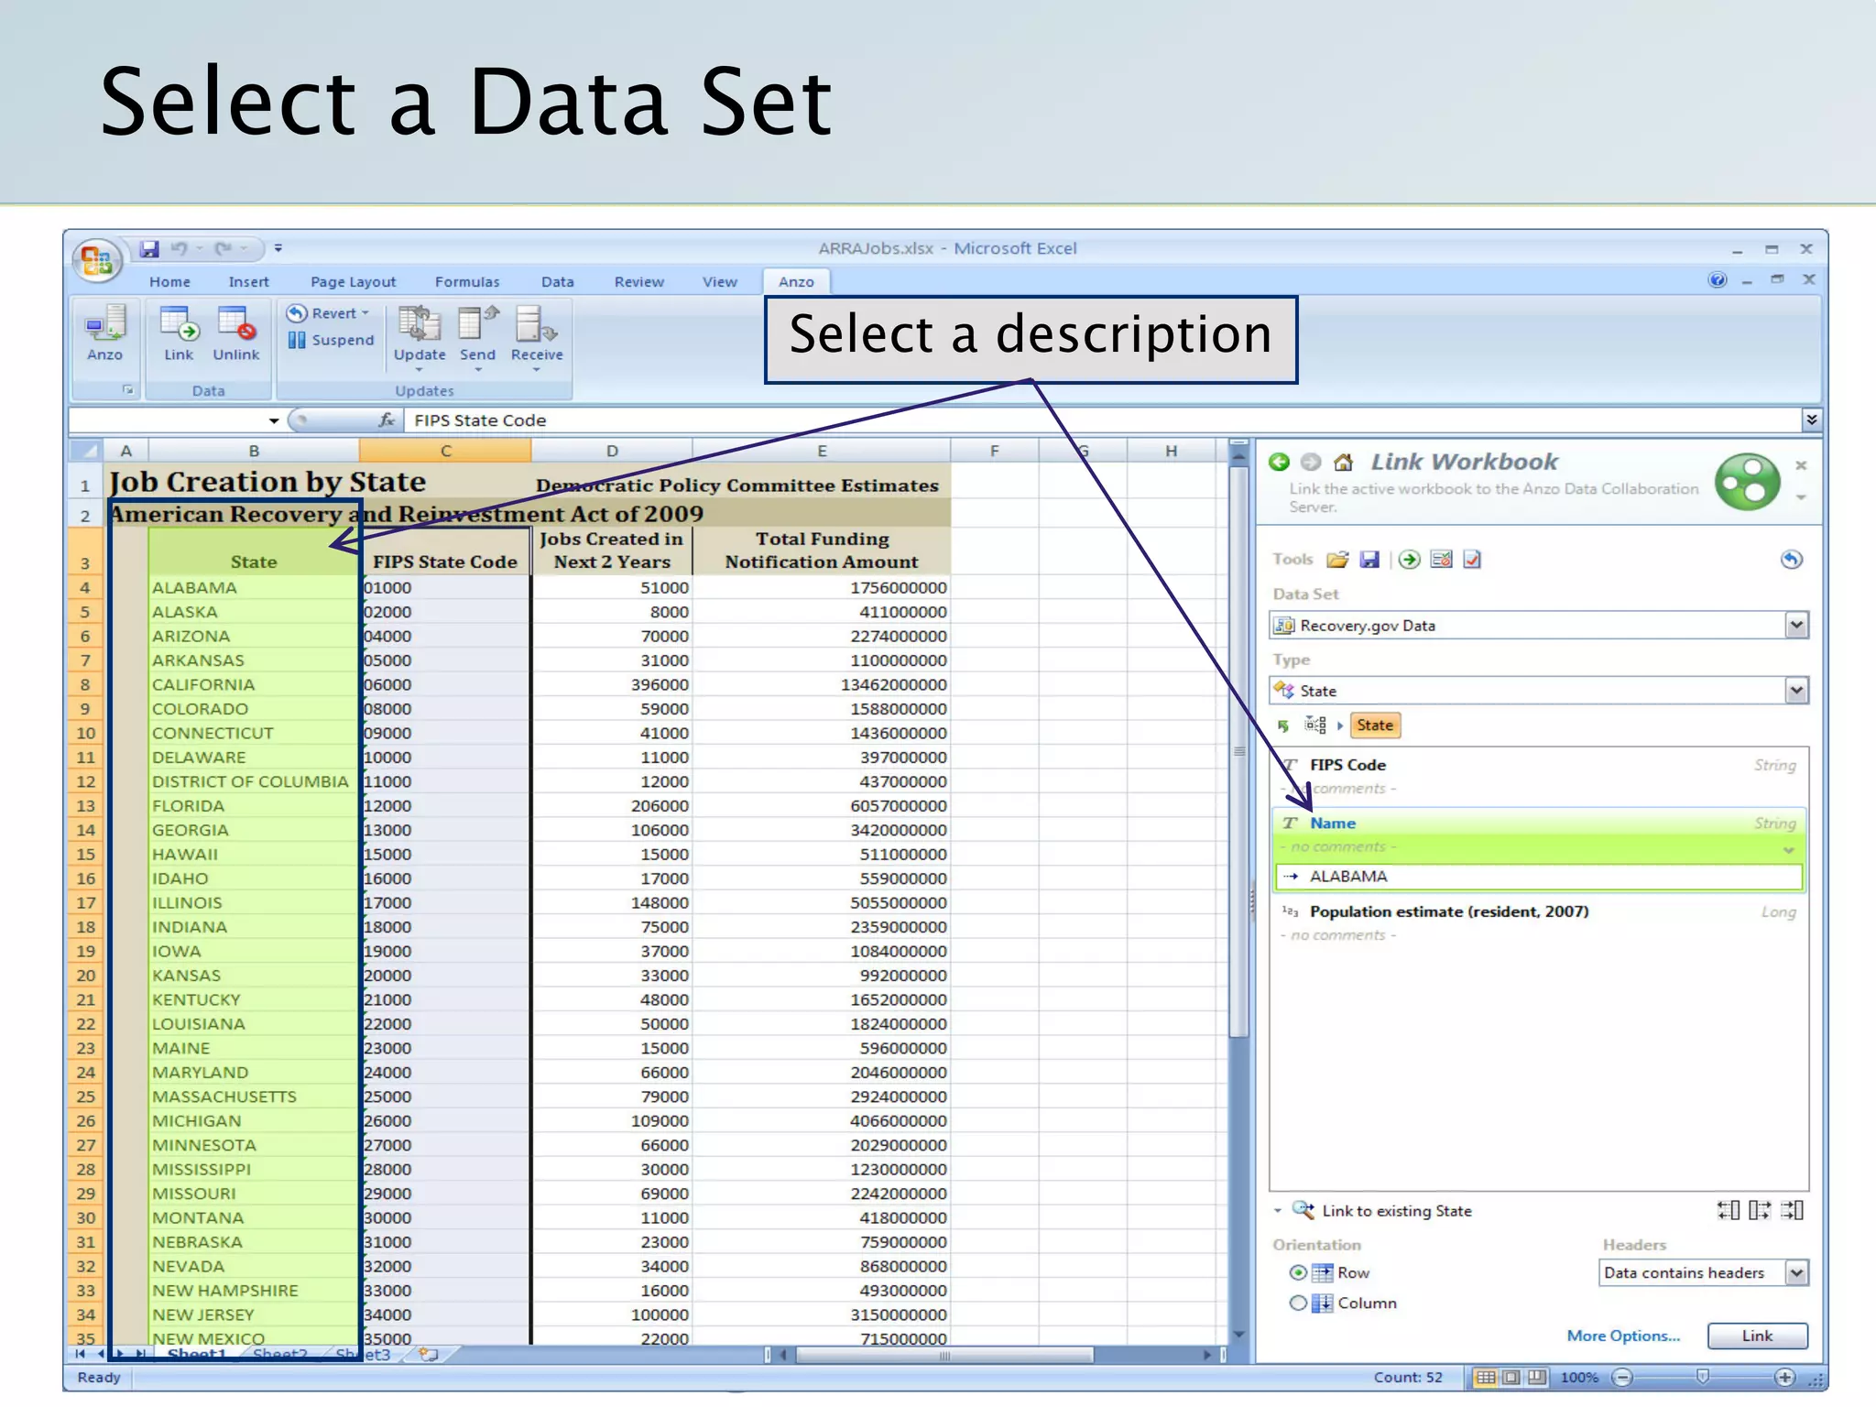Expand the formula bar chevron

[x=1811, y=420]
